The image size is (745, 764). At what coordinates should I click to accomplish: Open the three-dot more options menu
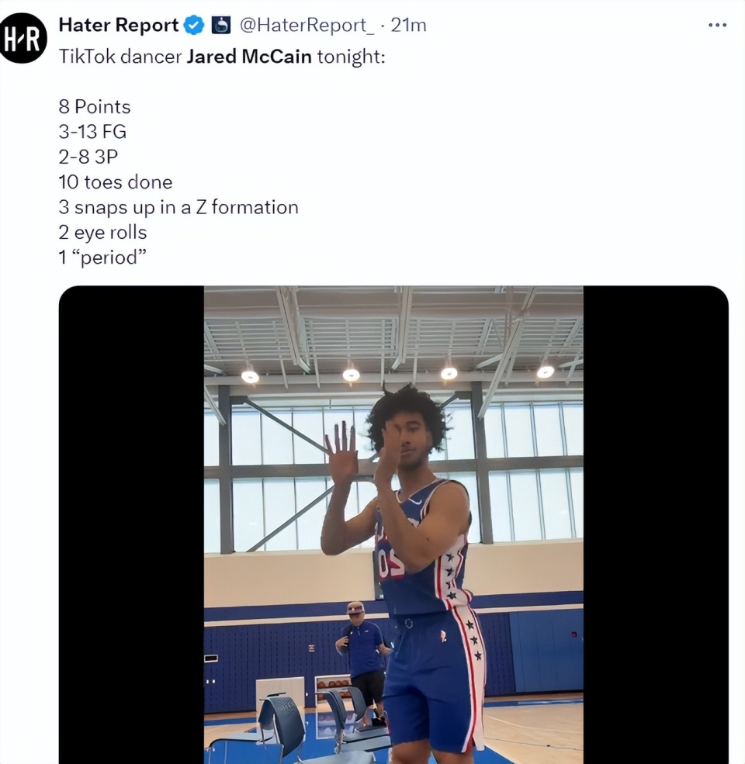click(x=718, y=26)
